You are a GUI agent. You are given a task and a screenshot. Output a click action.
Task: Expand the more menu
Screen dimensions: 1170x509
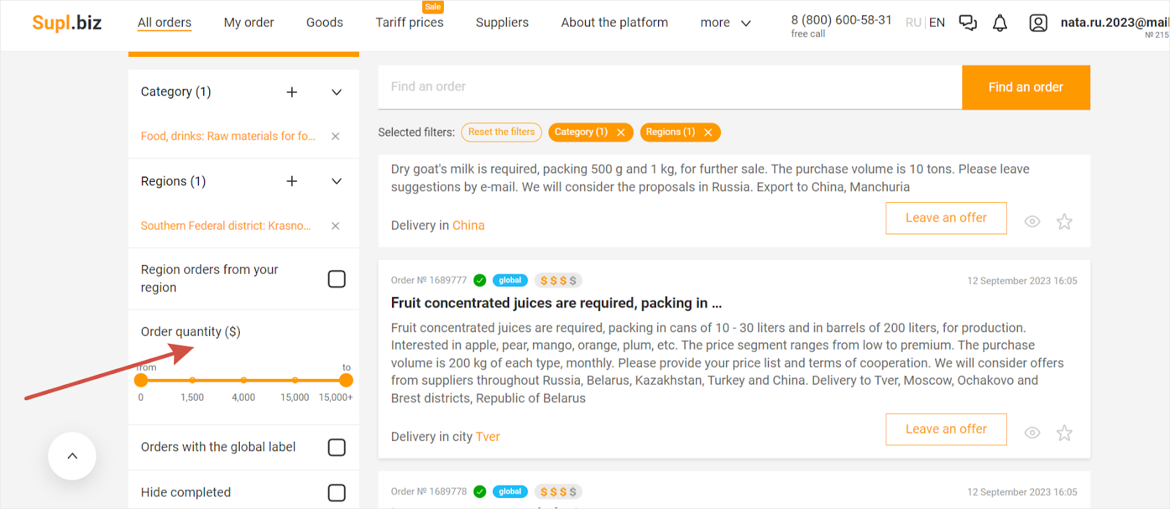[725, 23]
